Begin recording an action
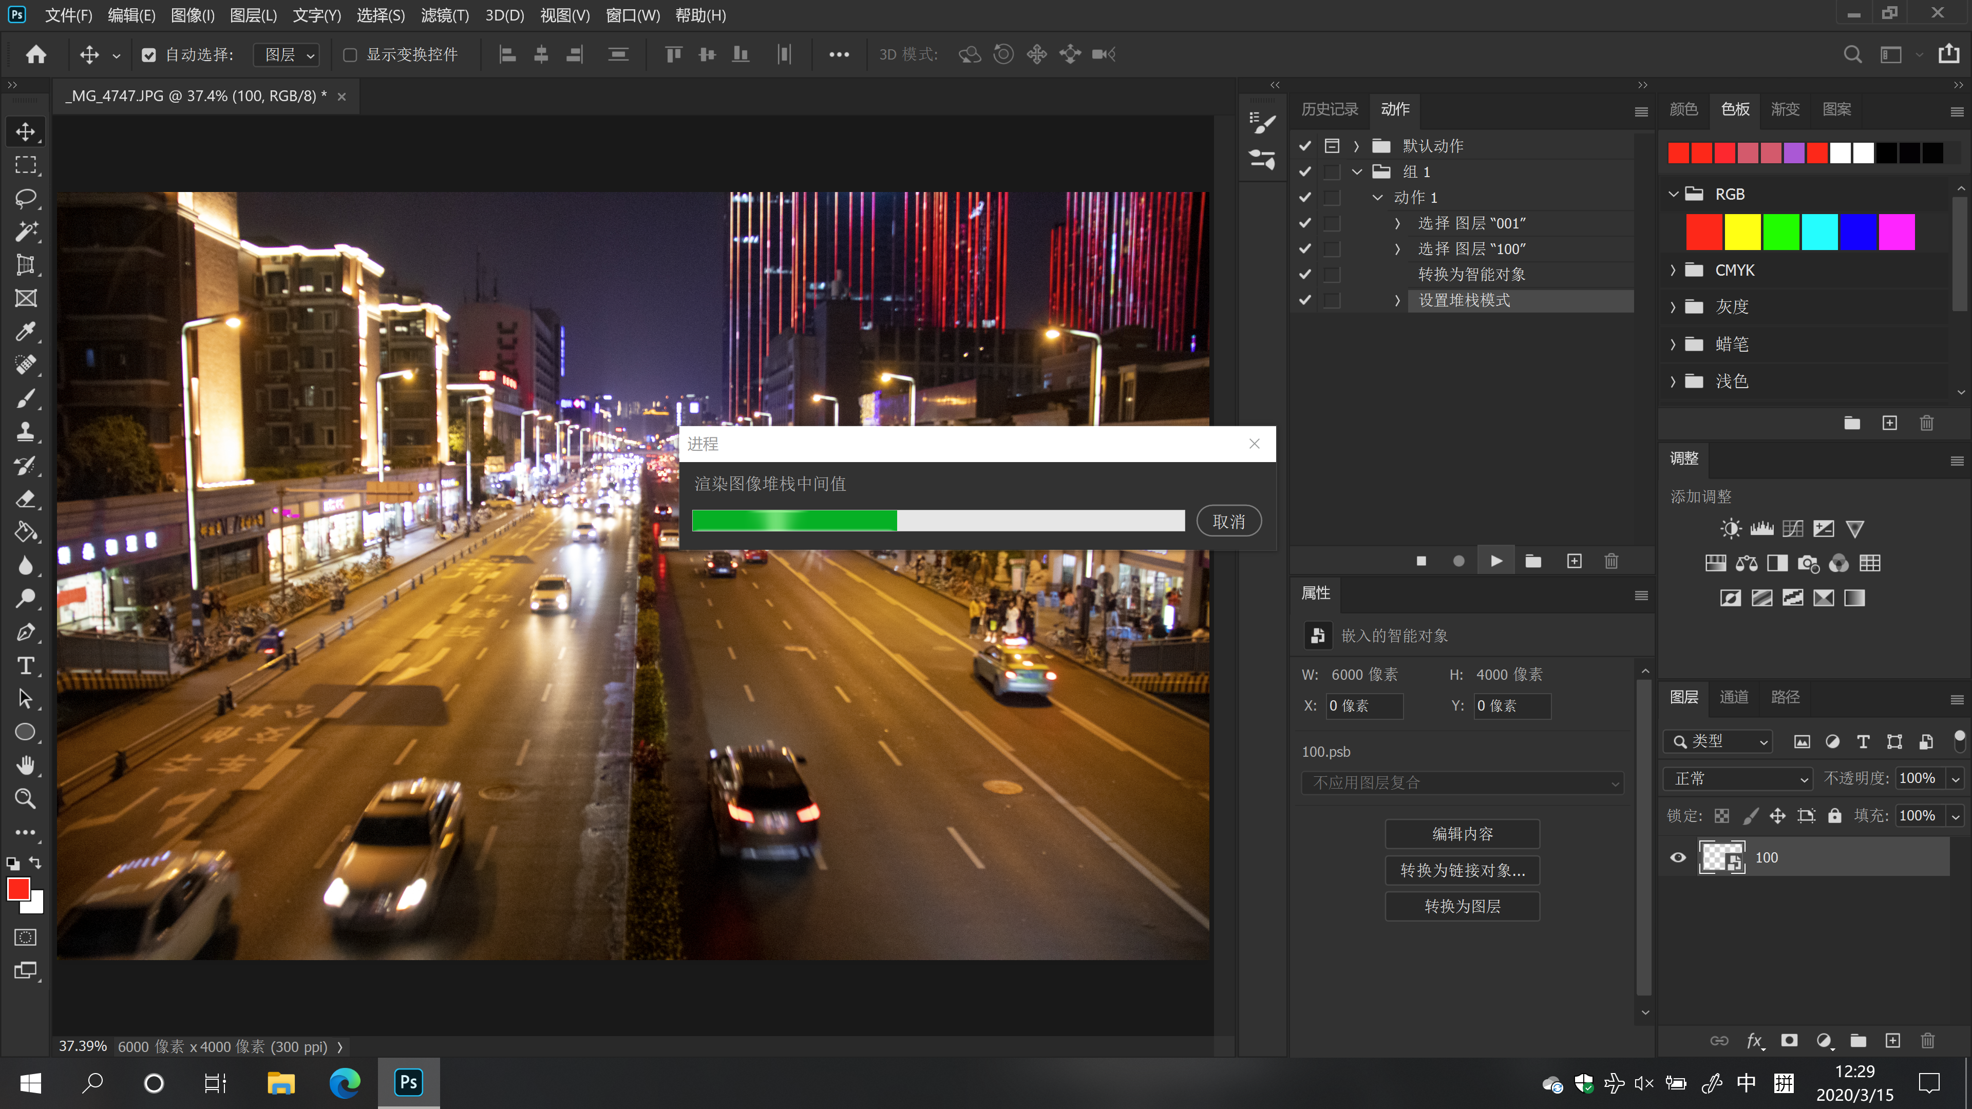The height and width of the screenshot is (1109, 1972). click(x=1458, y=561)
